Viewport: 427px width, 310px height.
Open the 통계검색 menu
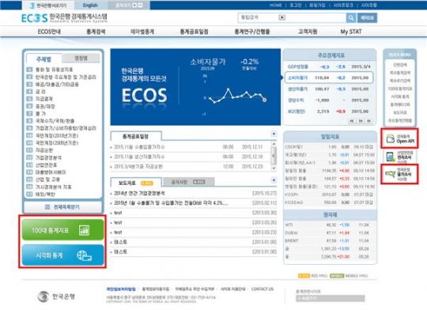[96, 32]
